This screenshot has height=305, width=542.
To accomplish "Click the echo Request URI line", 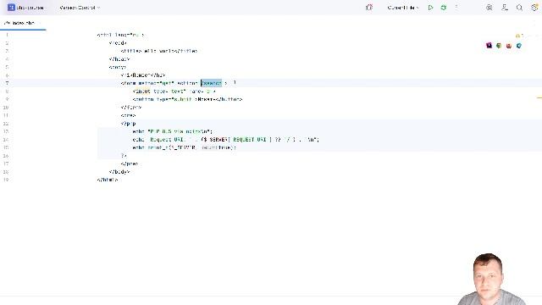I will (226, 140).
